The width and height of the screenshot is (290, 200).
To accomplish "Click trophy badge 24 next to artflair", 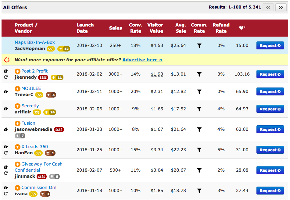I will point(50,112).
